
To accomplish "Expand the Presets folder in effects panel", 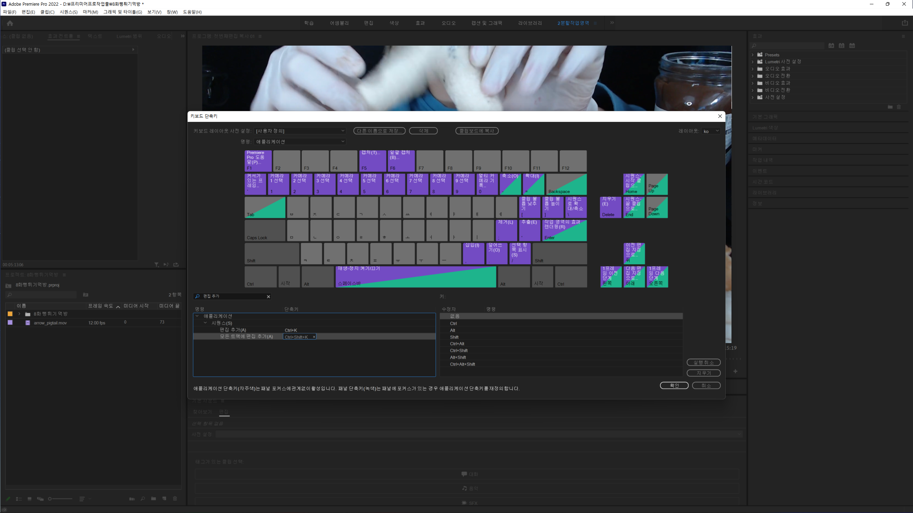I will [x=753, y=55].
